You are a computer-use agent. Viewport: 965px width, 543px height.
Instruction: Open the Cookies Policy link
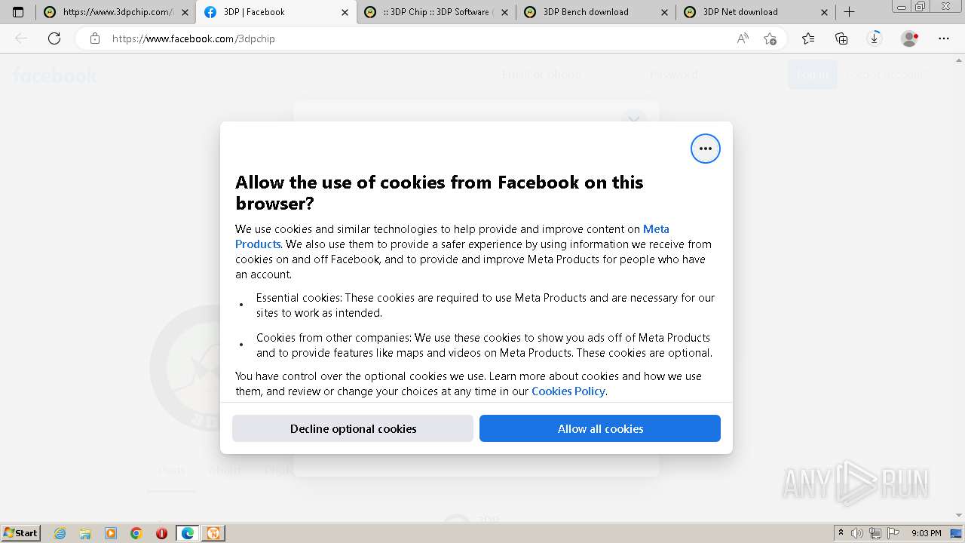pos(568,391)
